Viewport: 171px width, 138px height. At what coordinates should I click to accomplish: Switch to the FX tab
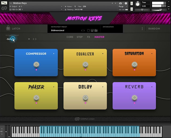[x=88, y=37]
